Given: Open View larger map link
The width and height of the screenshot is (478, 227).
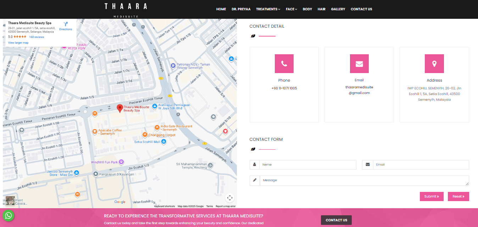Looking at the screenshot, I should (18, 42).
